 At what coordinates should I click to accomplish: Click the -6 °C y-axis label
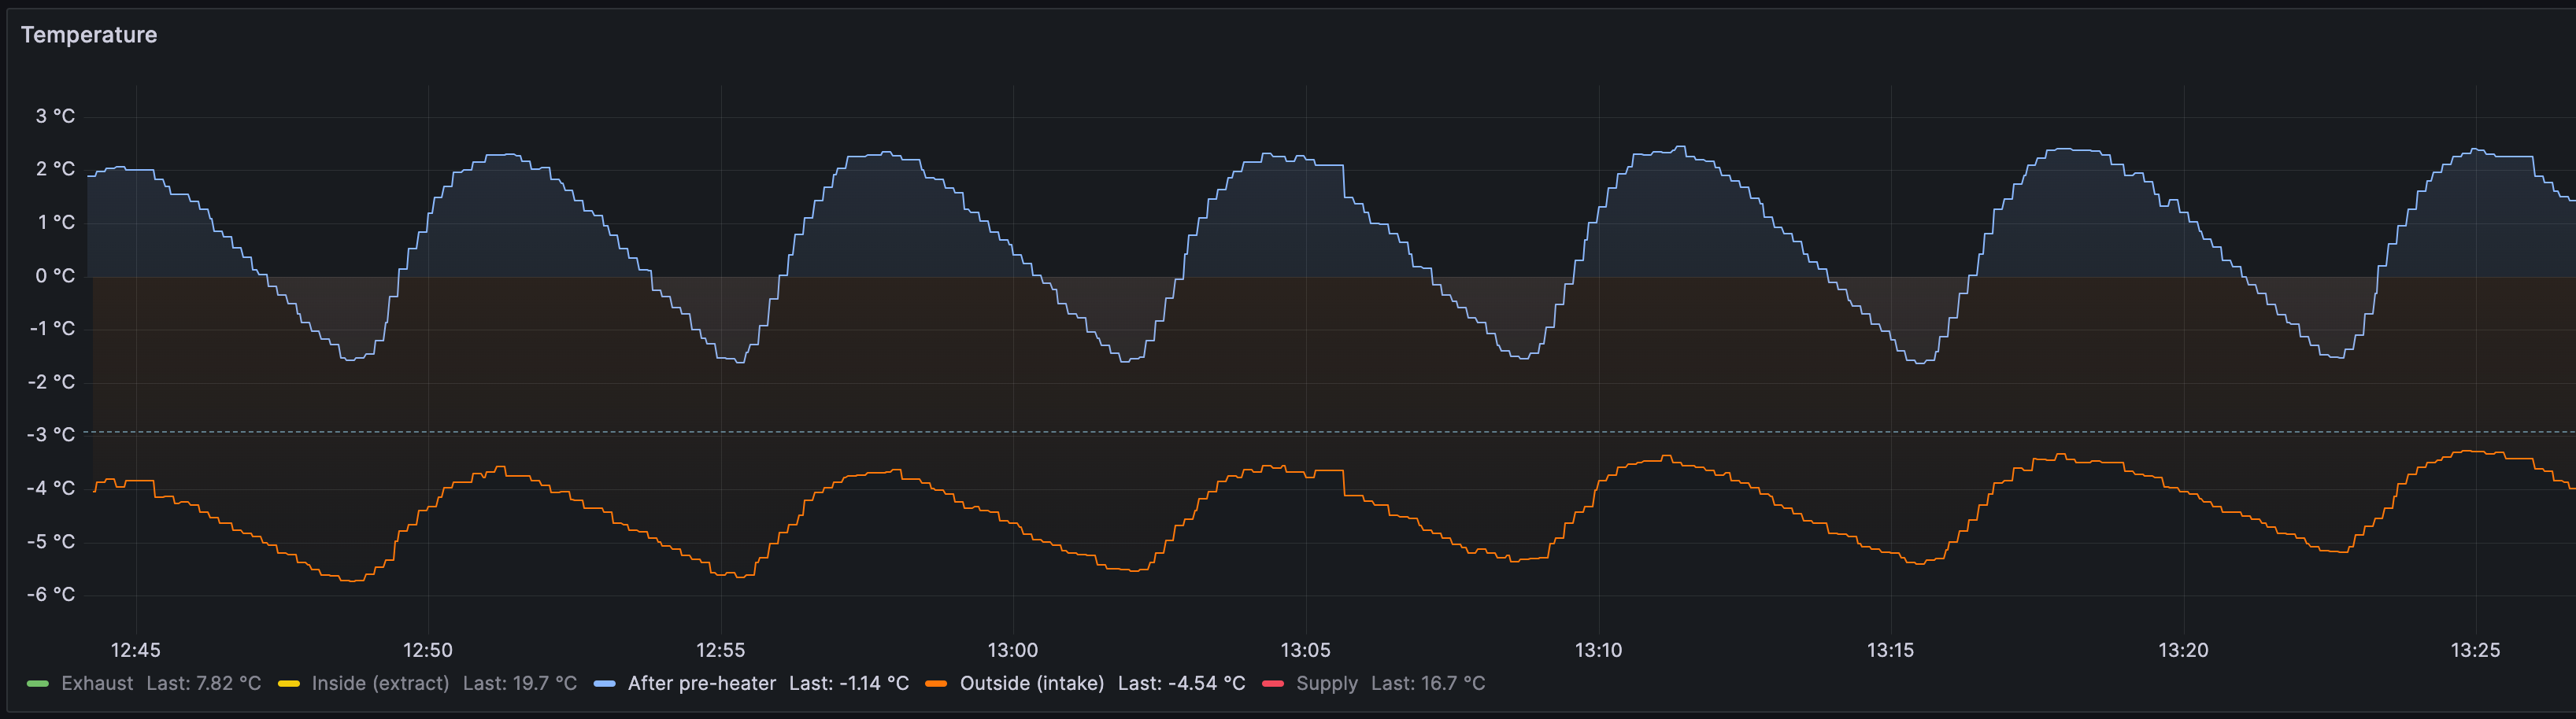click(51, 595)
